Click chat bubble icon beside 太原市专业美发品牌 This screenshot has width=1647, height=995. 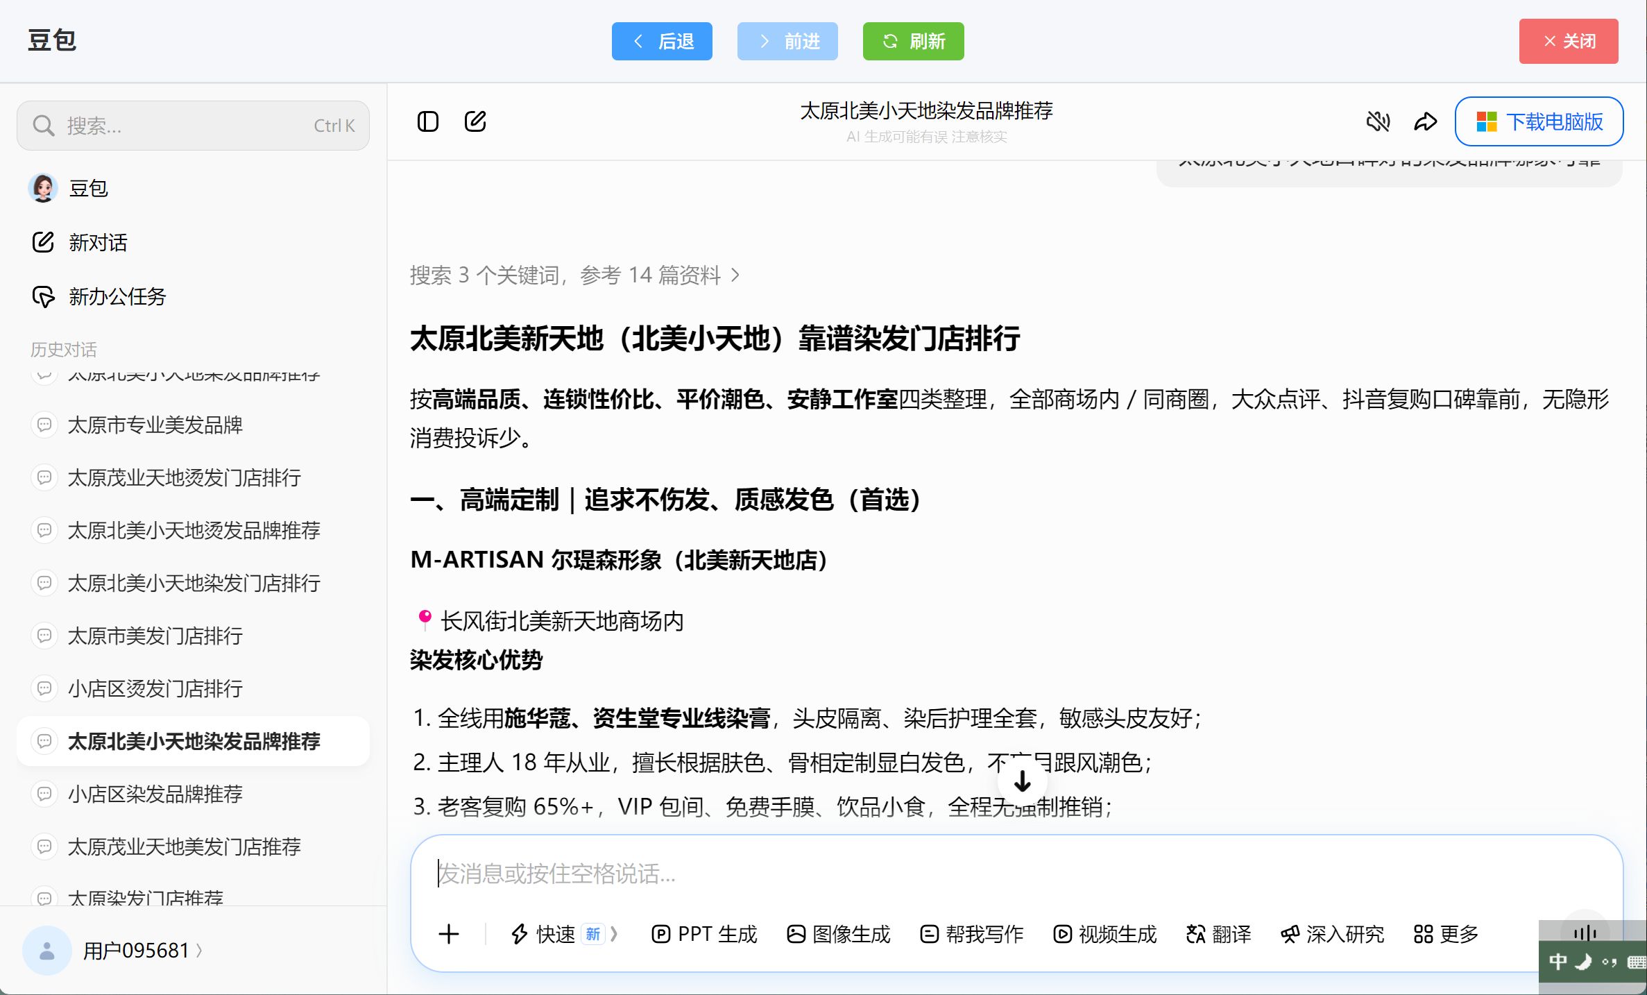[x=44, y=425]
